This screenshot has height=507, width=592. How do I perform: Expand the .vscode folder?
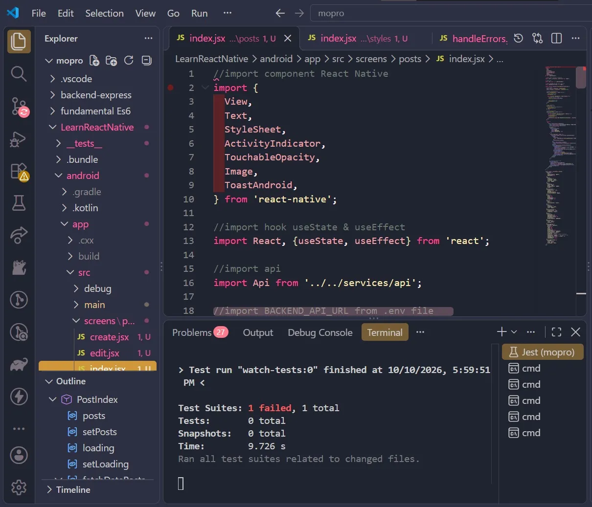[98, 79]
